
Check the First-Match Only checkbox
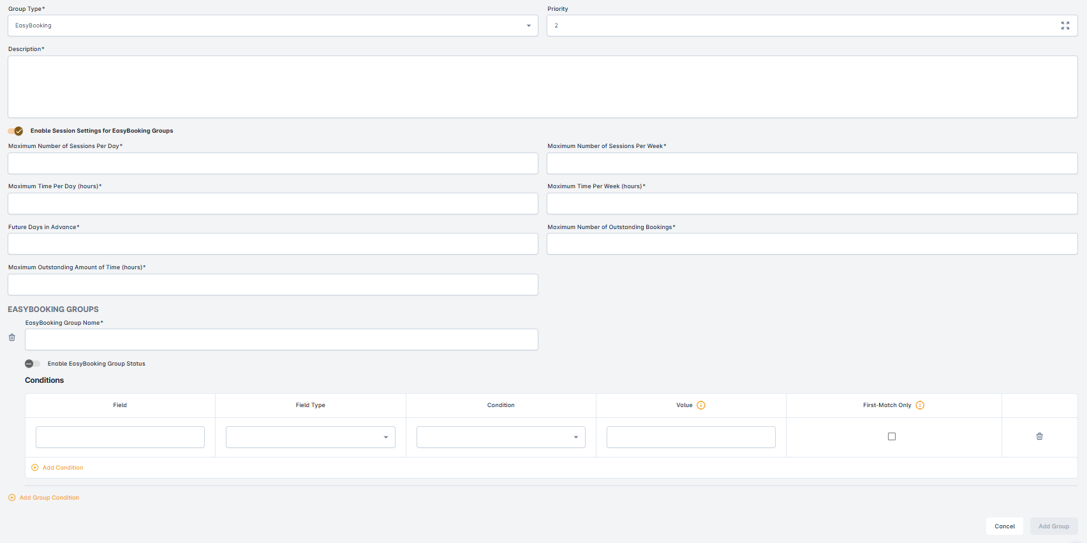coord(892,436)
